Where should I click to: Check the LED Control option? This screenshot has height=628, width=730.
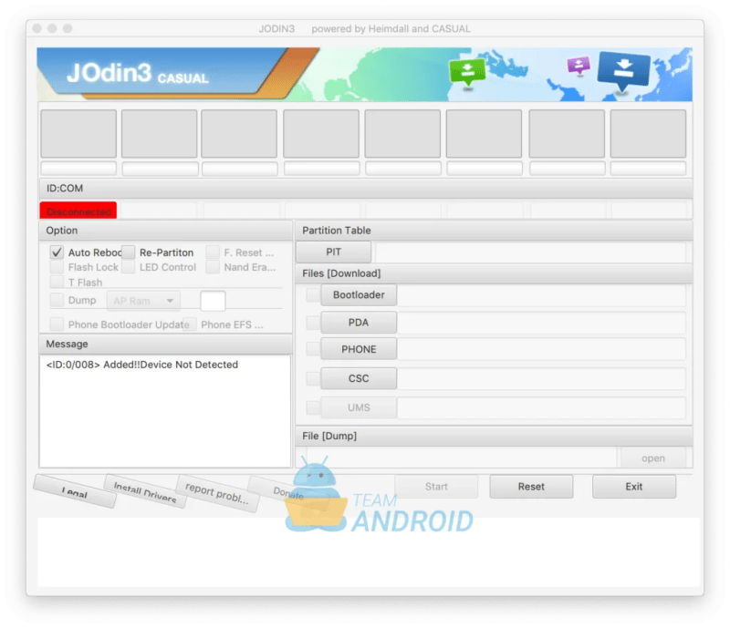(x=129, y=267)
